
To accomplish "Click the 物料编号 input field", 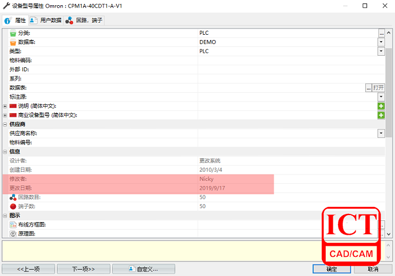I will [x=291, y=143].
